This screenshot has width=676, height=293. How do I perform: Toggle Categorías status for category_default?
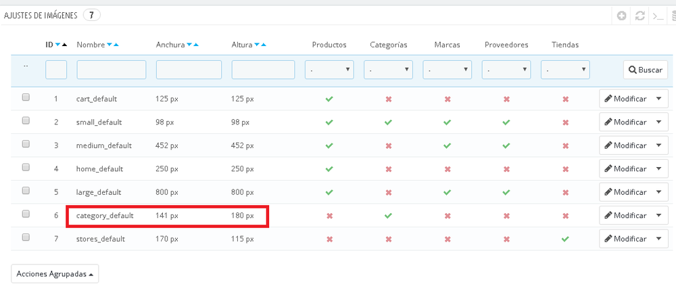pyautogui.click(x=389, y=215)
